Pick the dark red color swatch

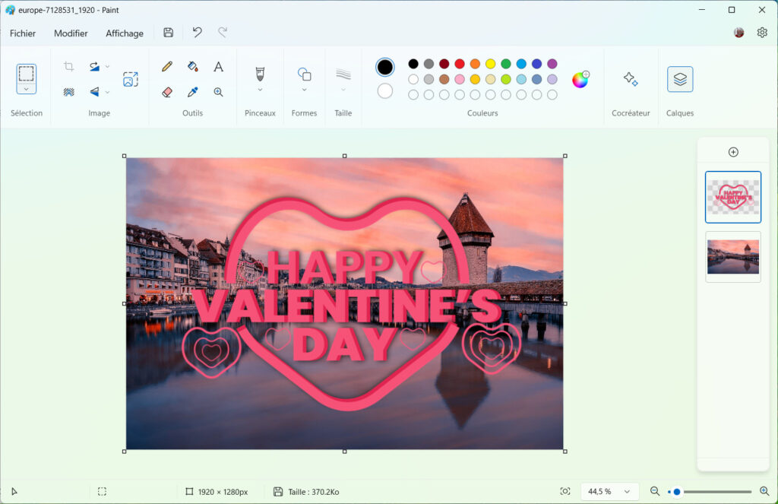click(x=444, y=64)
